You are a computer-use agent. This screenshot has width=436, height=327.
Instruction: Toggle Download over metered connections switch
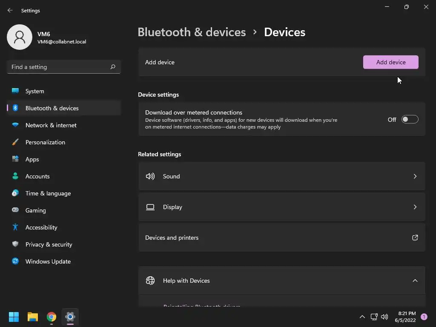(410, 120)
